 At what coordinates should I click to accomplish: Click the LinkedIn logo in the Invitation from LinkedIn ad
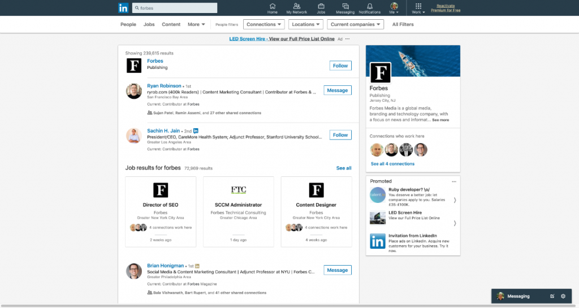pos(378,241)
